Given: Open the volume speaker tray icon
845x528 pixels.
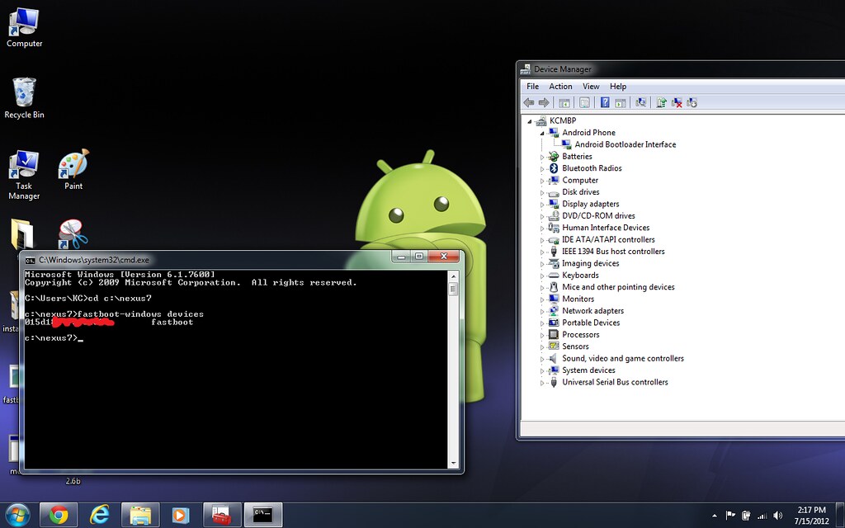Looking at the screenshot, I should [x=777, y=516].
